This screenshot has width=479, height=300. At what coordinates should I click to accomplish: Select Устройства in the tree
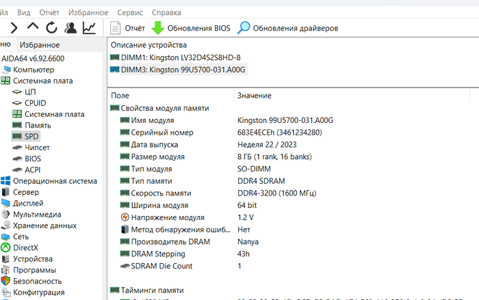point(33,259)
